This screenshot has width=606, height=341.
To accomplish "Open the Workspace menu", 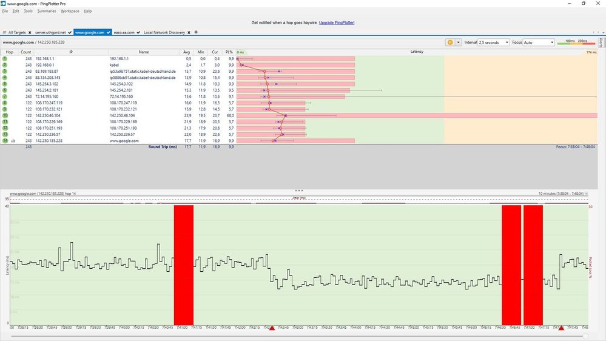I will click(x=70, y=11).
